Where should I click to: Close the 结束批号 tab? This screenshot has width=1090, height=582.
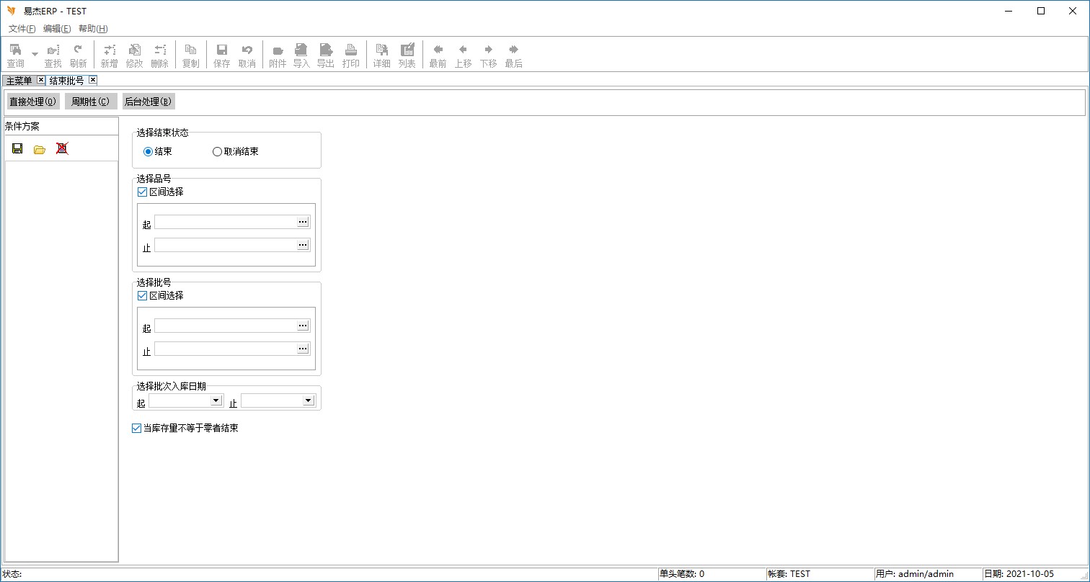coord(93,80)
